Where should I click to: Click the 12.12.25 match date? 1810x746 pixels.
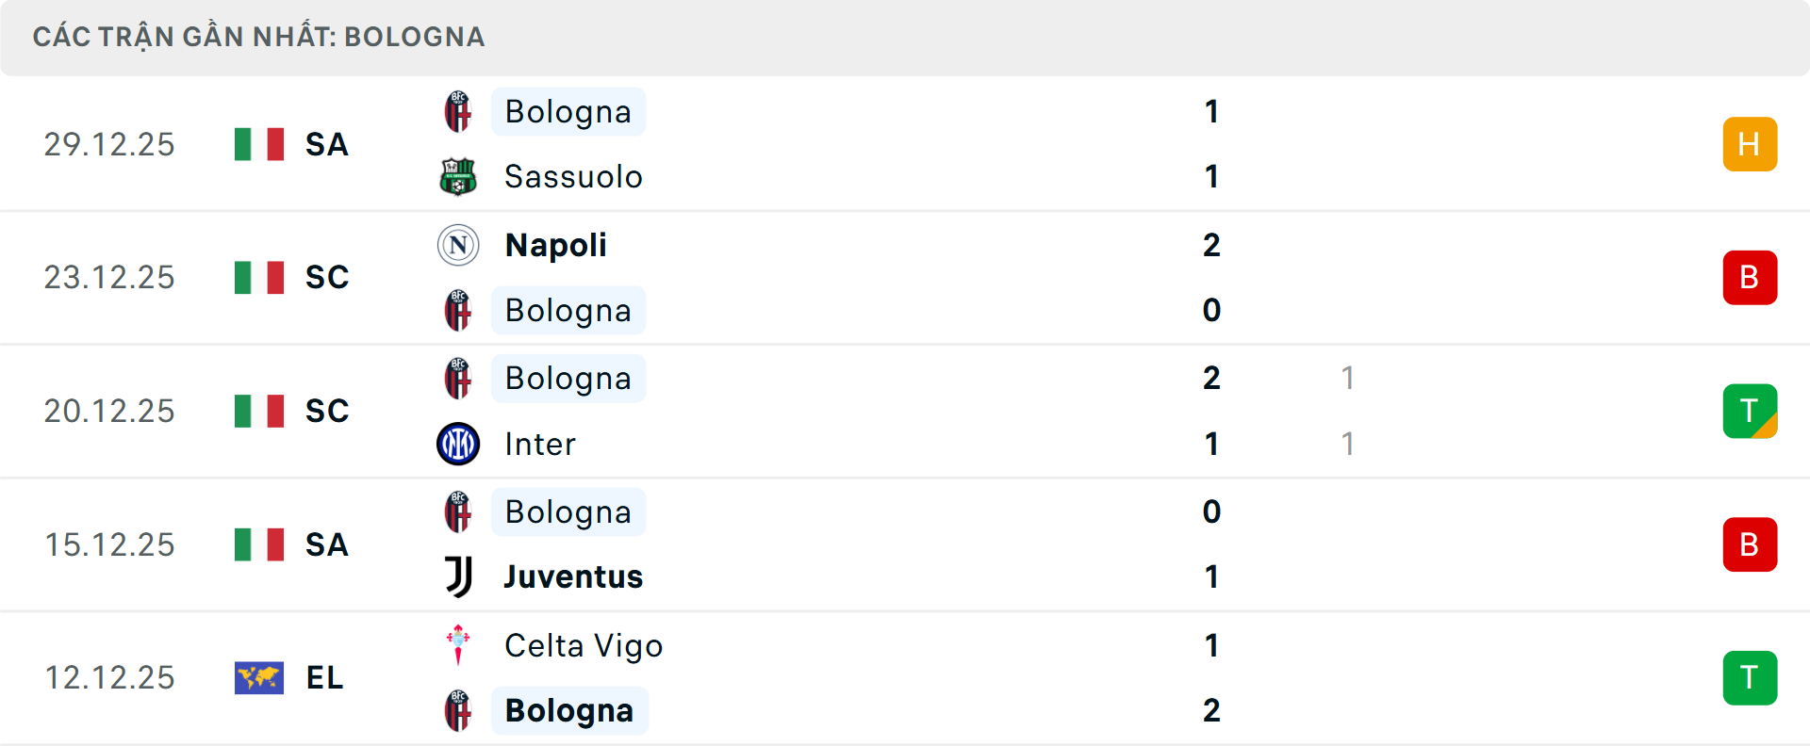(109, 677)
